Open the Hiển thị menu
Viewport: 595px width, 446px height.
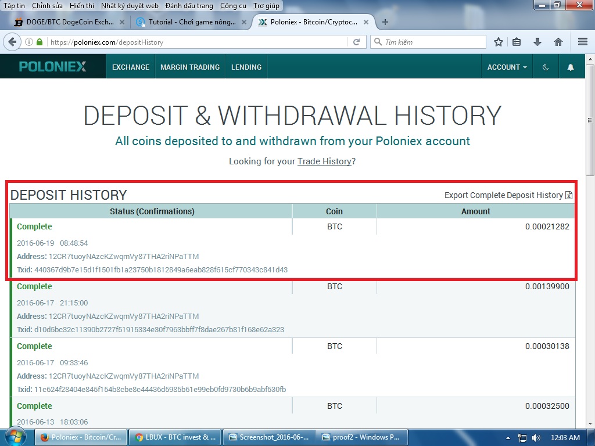(81, 6)
